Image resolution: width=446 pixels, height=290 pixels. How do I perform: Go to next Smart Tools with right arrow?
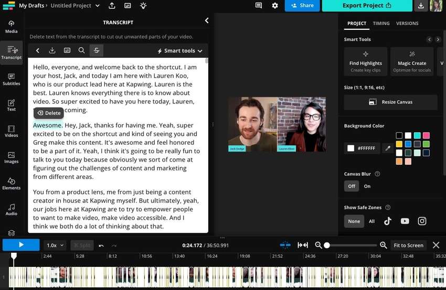click(438, 39)
